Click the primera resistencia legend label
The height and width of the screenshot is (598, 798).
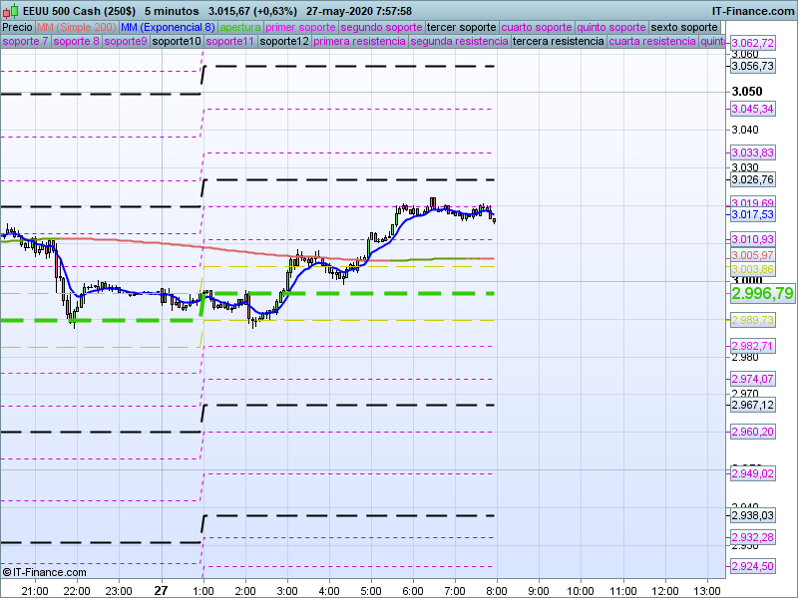[x=358, y=42]
